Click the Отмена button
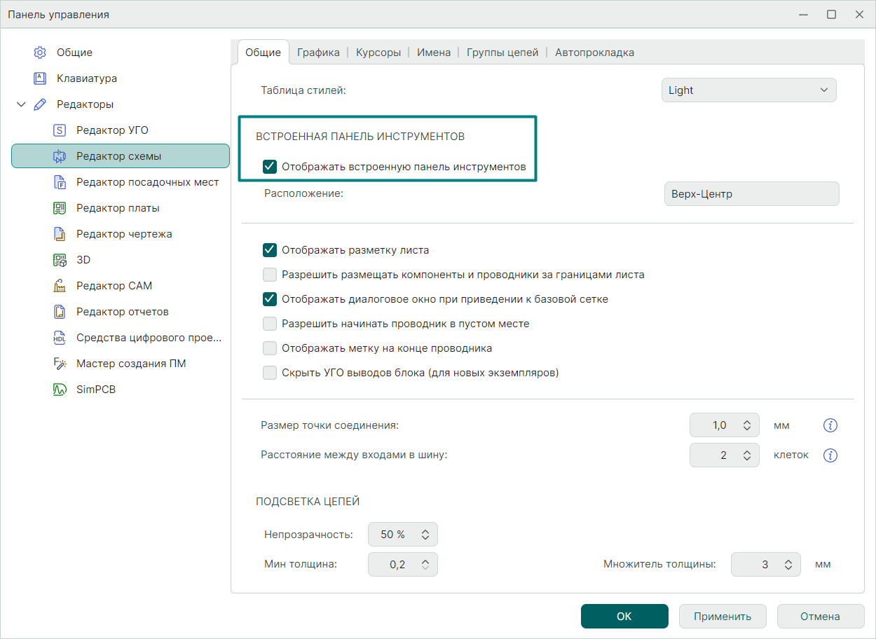Screen dimensions: 876x639 coord(820,617)
